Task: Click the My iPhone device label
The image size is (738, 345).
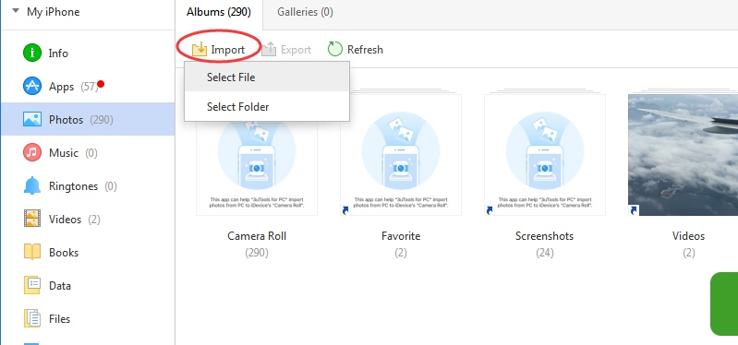Action: tap(54, 12)
